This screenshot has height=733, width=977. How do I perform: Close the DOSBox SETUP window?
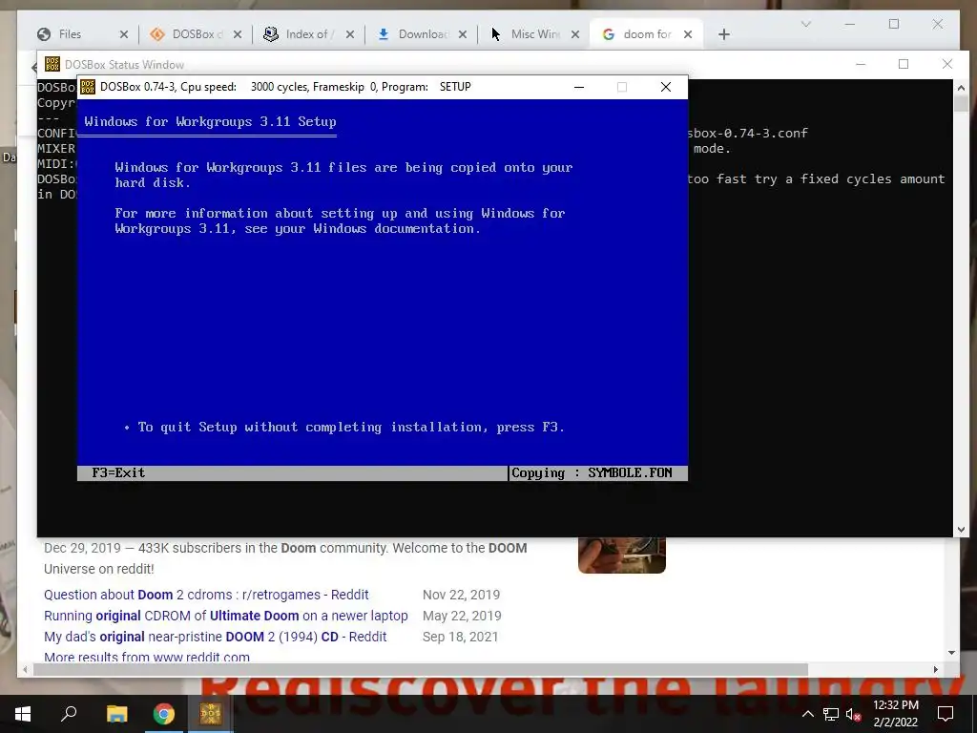point(665,87)
